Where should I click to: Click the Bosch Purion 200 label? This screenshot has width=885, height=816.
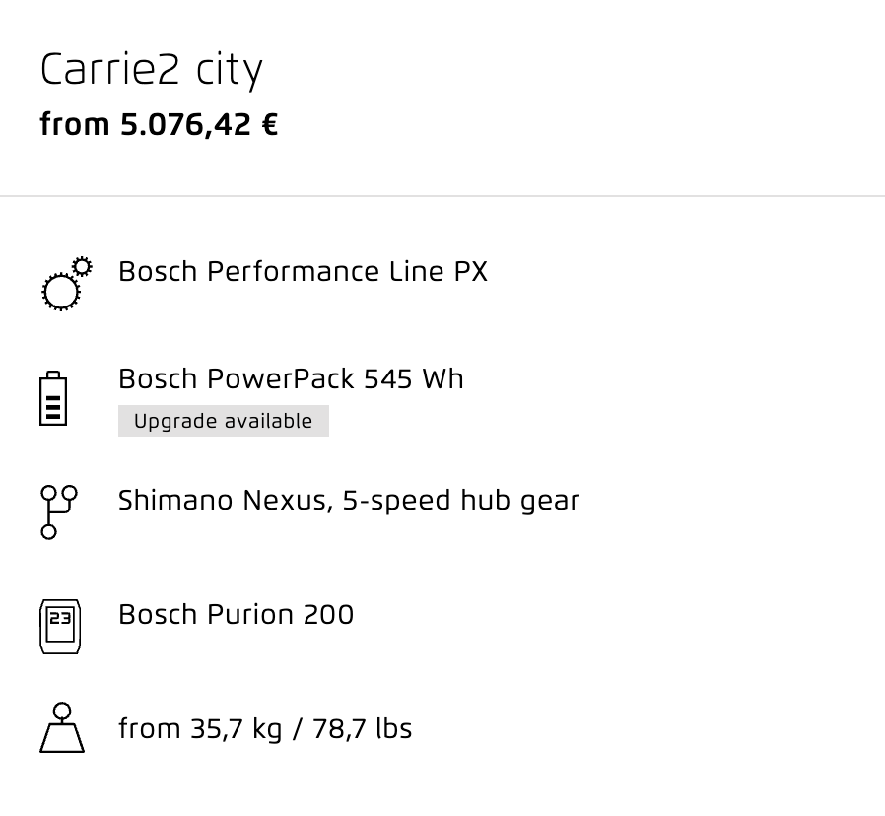(x=236, y=615)
